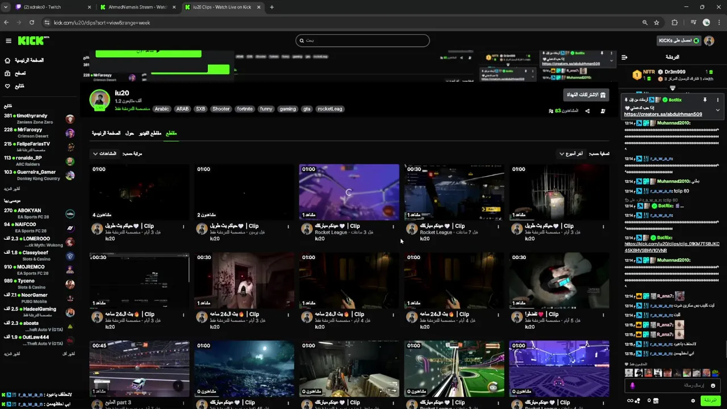Open the sort by views dropdown
The height and width of the screenshot is (409, 727).
(105, 153)
